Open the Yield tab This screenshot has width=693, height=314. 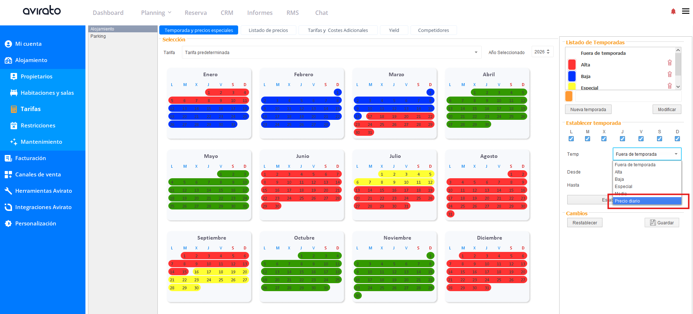tap(394, 30)
